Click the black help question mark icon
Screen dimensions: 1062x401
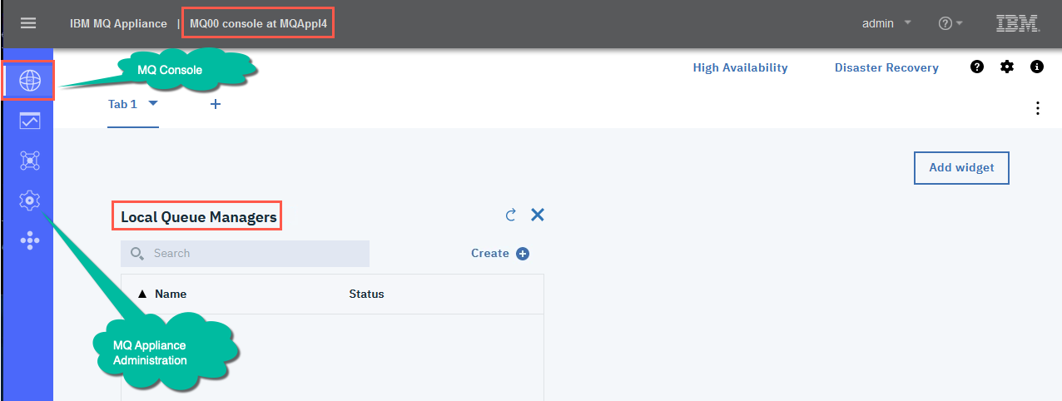[977, 67]
